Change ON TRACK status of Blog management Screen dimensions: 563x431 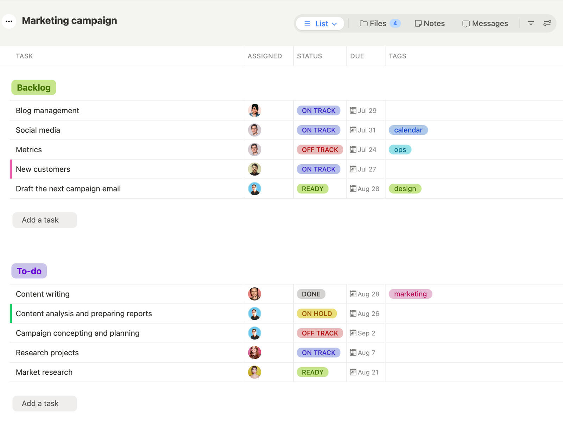(318, 110)
